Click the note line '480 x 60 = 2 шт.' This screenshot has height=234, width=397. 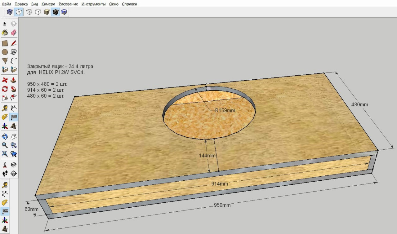click(46, 96)
